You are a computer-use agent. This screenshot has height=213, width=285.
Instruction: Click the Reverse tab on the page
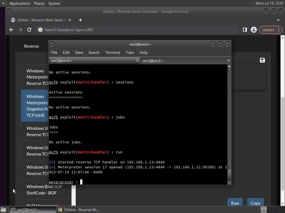pyautogui.click(x=31, y=46)
